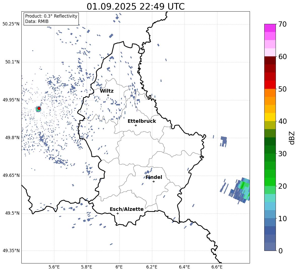The height and width of the screenshot is (272, 298).
Task: Click the dBZ colorbar axis label
Action: [292, 138]
